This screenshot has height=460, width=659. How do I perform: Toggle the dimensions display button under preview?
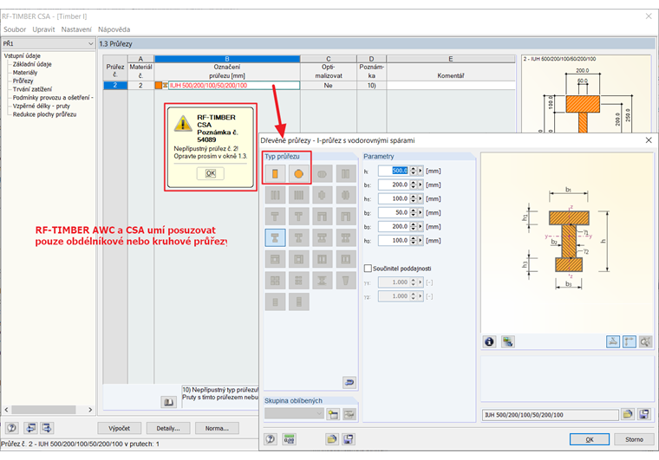[x=630, y=341]
